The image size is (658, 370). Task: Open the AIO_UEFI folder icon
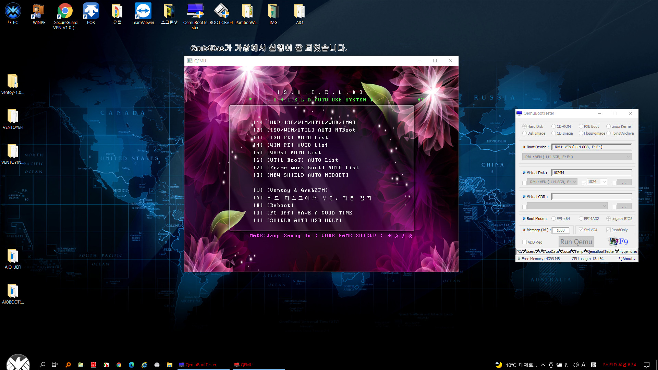click(x=13, y=259)
